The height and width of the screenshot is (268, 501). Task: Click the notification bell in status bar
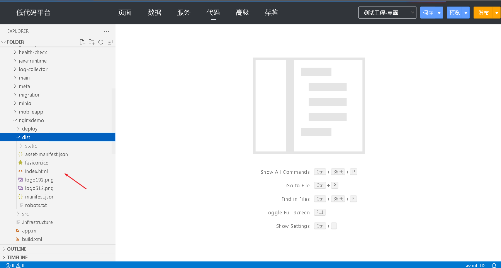click(494, 265)
